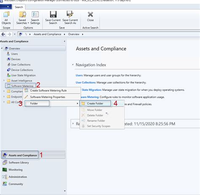Open the workspace options dropdown arrow

[65, 191]
